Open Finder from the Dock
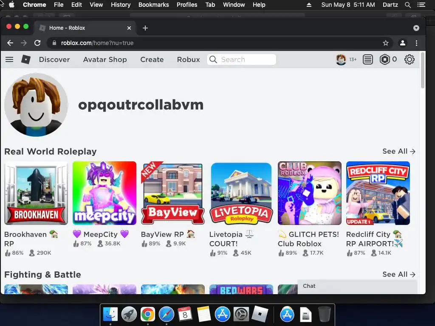The height and width of the screenshot is (326, 435). pos(110,315)
